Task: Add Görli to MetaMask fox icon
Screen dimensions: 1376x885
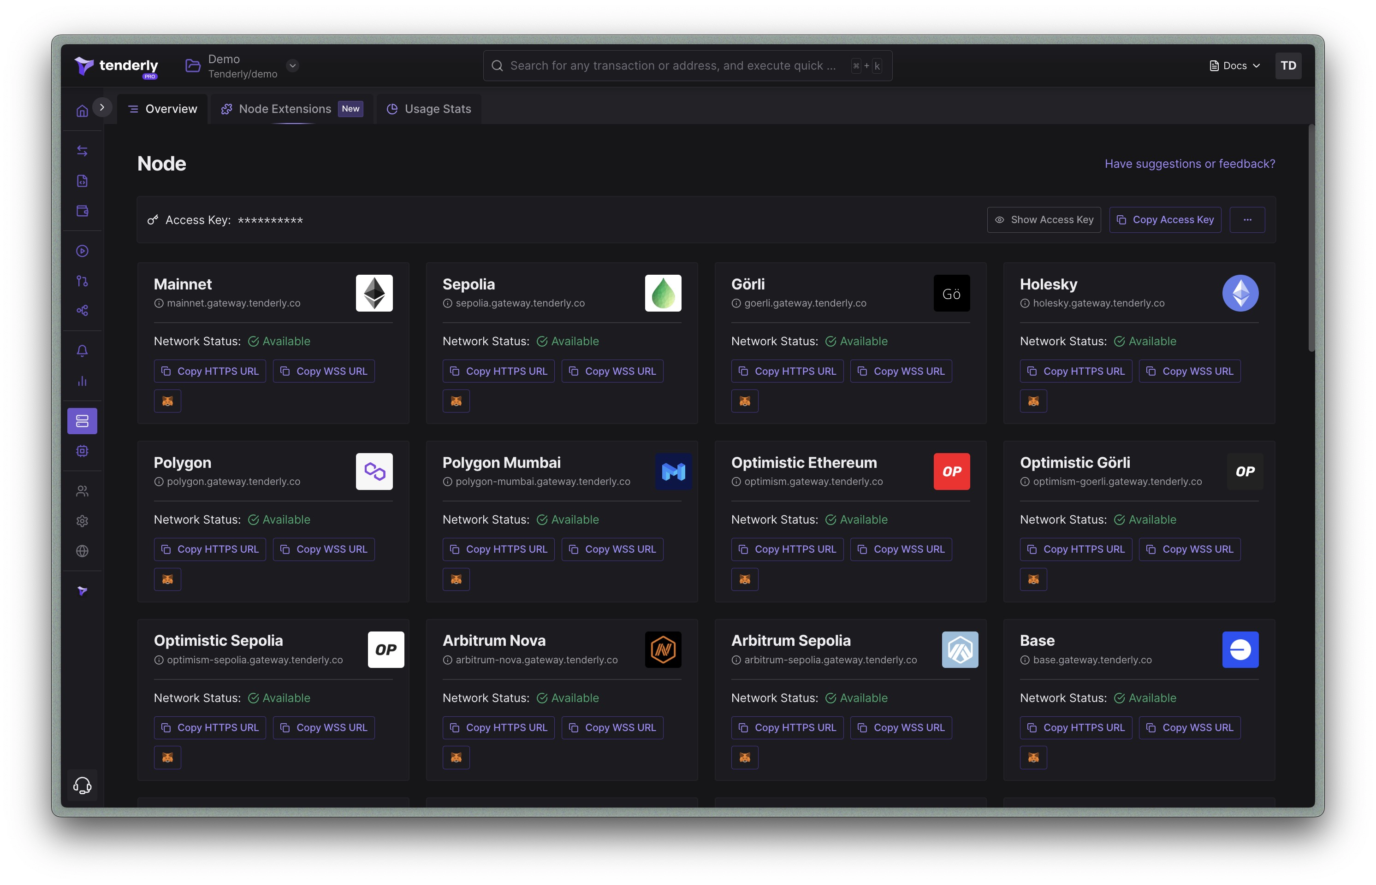Action: pyautogui.click(x=744, y=401)
